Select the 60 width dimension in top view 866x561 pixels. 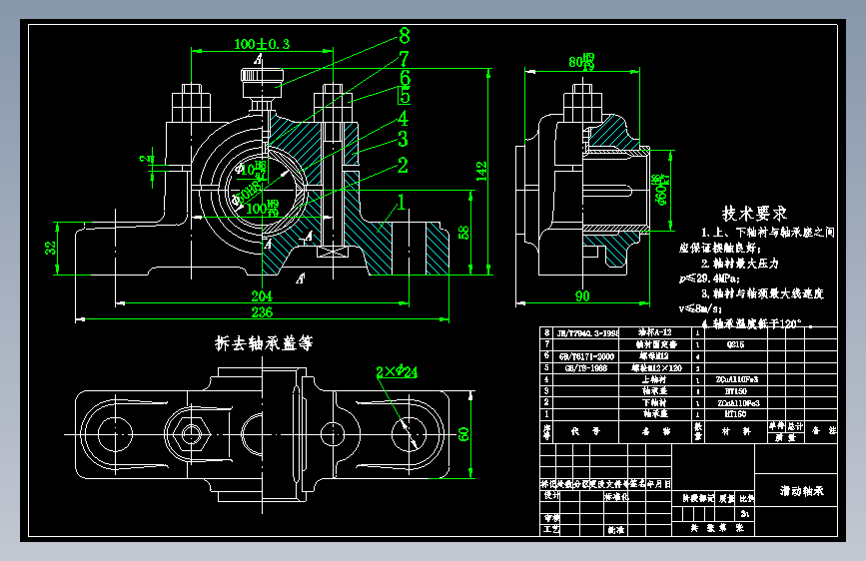[463, 434]
